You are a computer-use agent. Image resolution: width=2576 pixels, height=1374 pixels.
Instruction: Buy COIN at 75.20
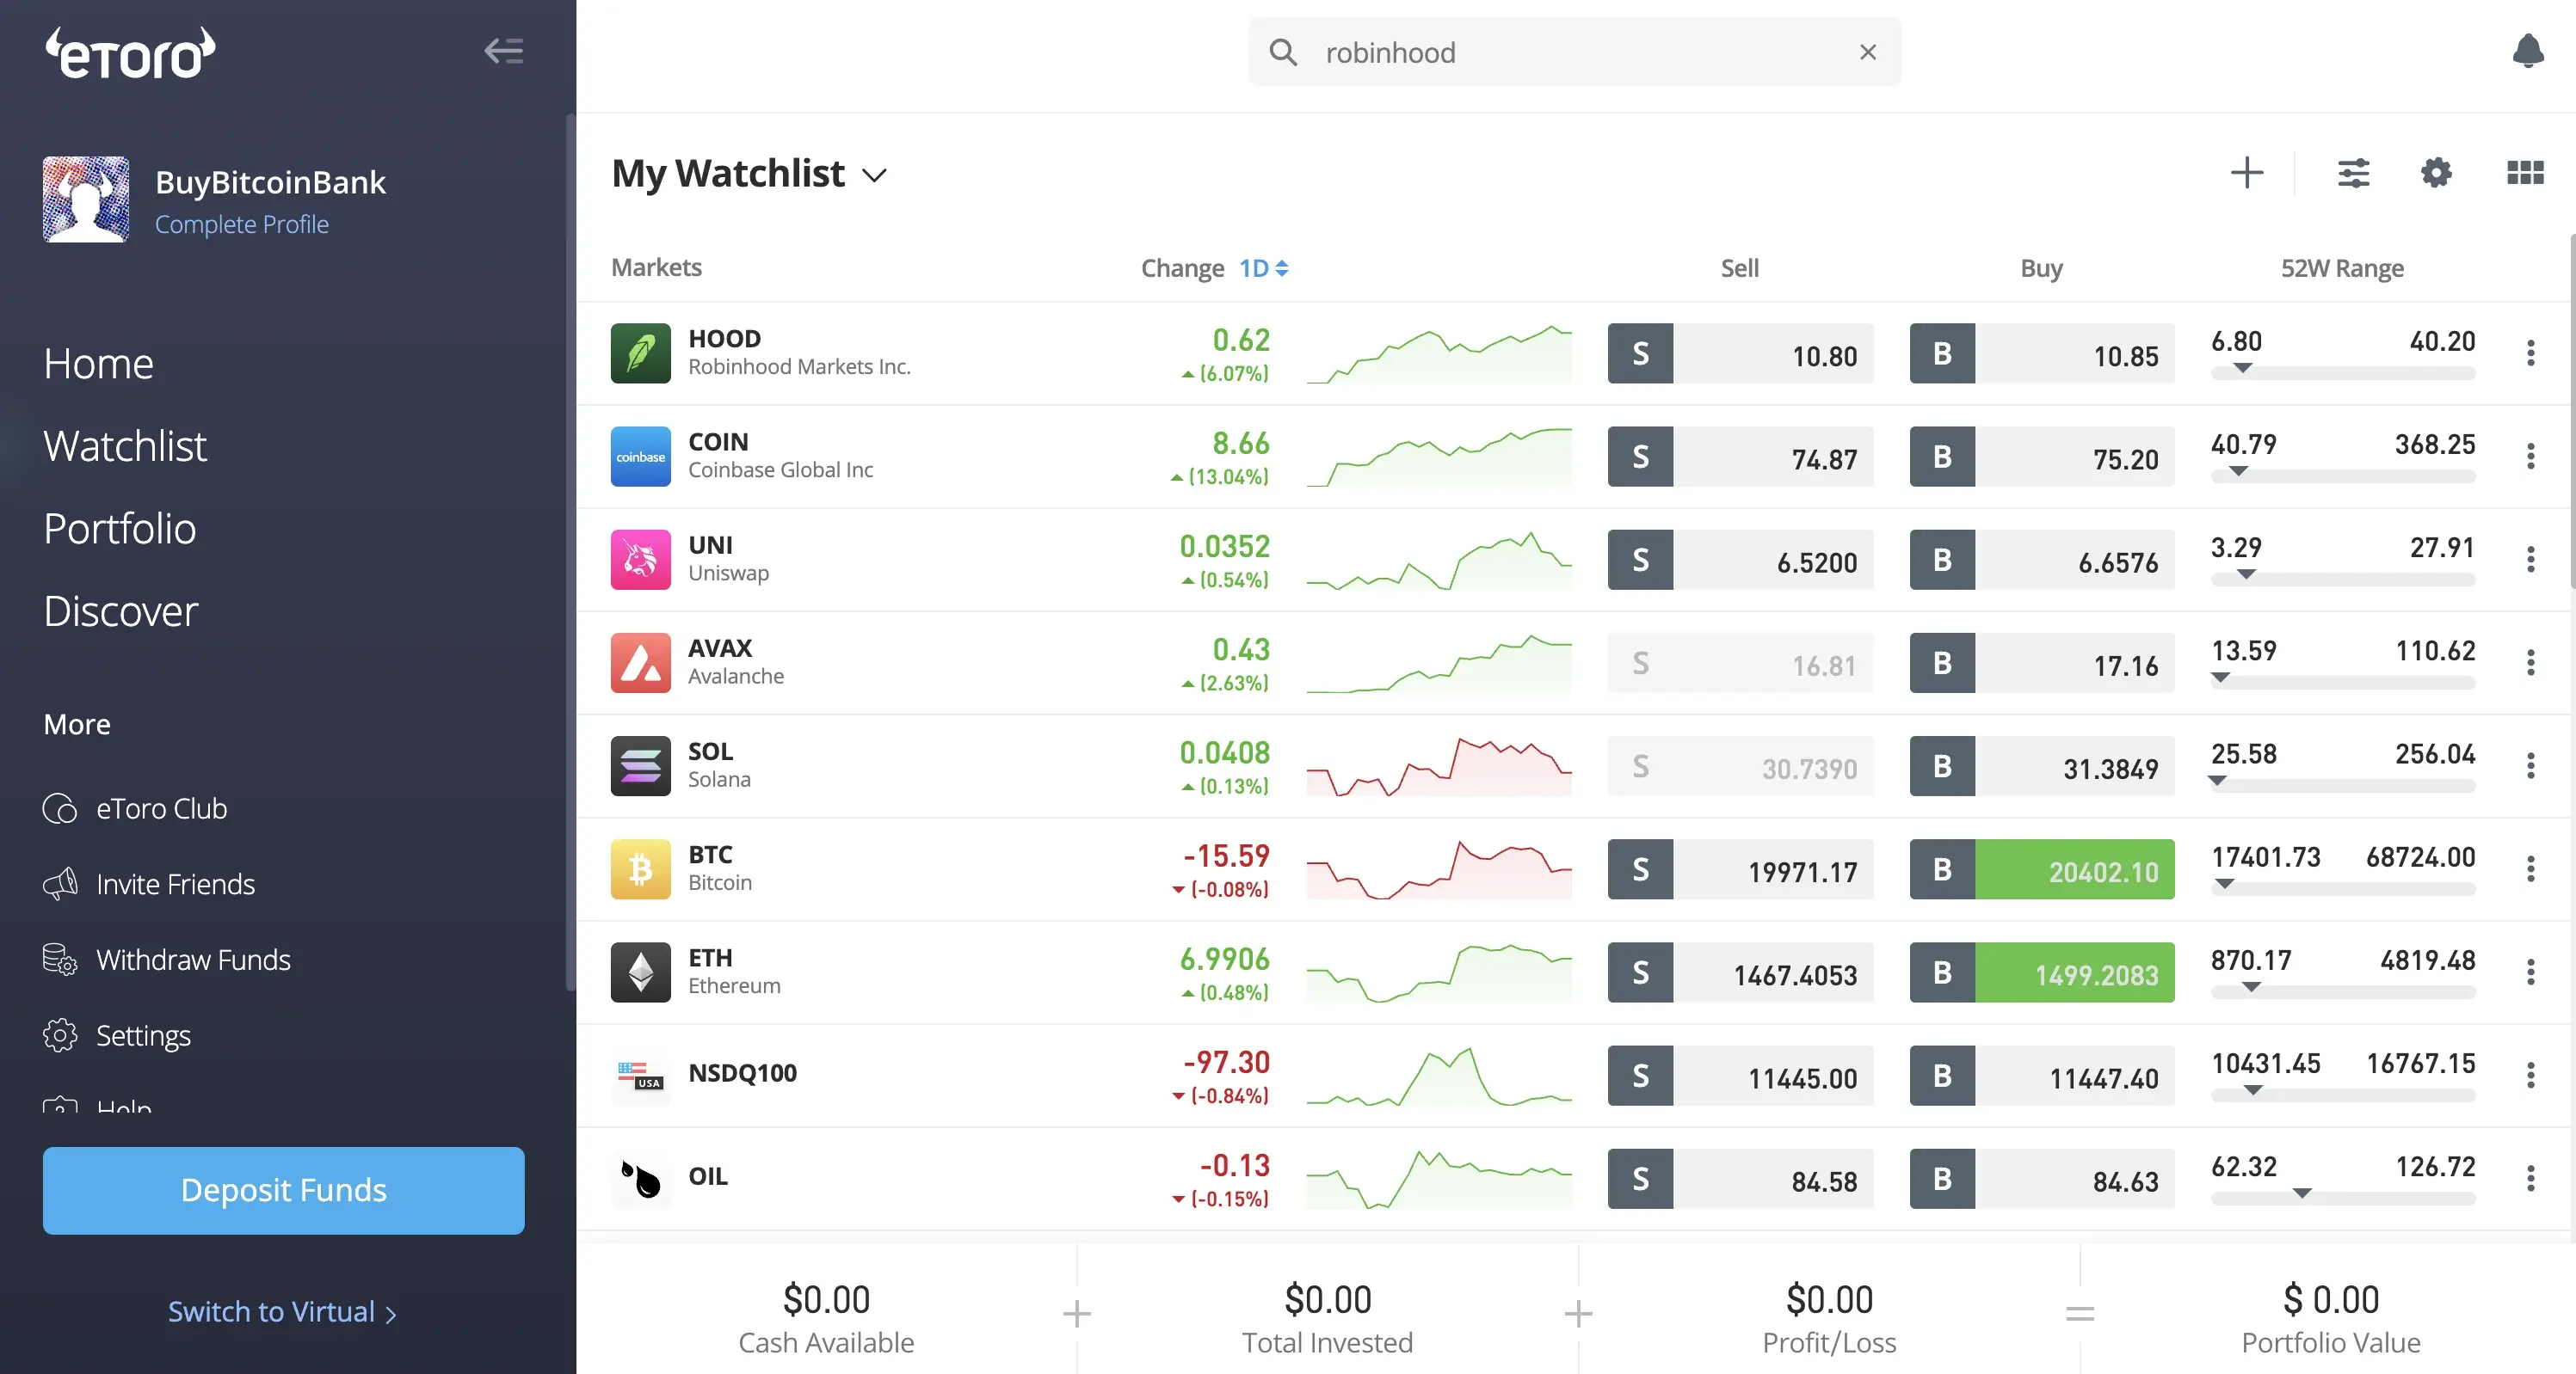pyautogui.click(x=2041, y=457)
